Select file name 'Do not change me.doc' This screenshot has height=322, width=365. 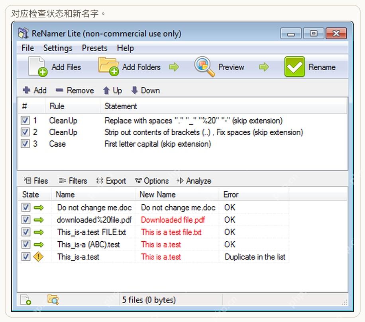click(x=94, y=208)
